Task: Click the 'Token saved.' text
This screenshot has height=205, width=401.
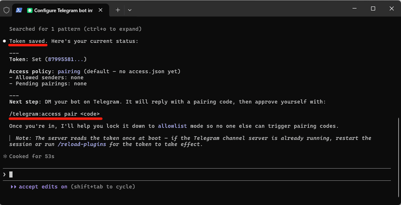Action: pos(29,41)
